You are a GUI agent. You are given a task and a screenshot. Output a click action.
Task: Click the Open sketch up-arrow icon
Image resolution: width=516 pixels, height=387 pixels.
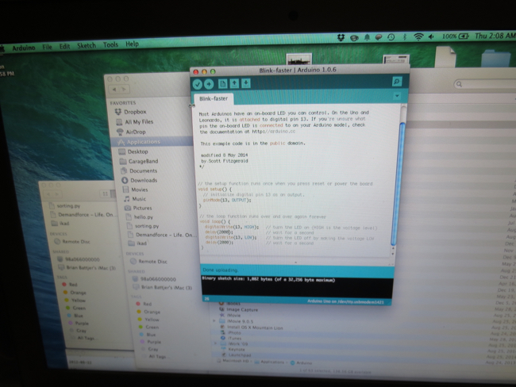click(x=234, y=83)
